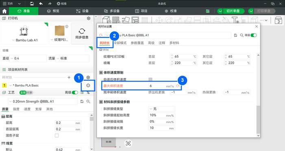Viewport: 285px width, 151px height.
Task: Undo the last action
Action: pyautogui.click(x=41, y=3)
